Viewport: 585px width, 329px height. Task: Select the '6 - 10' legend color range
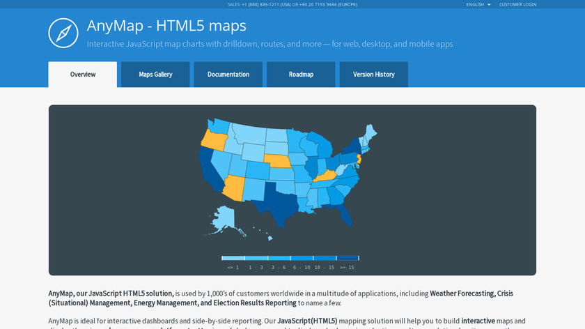click(302, 258)
